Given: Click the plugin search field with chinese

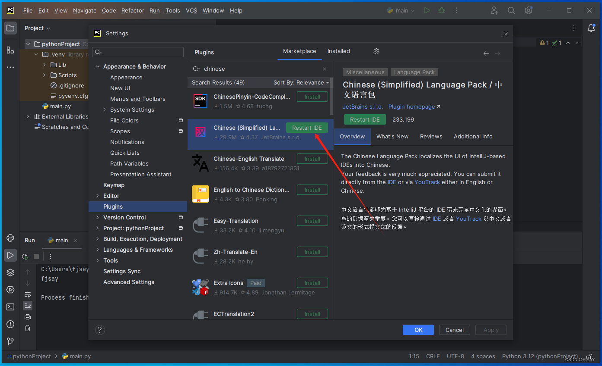Looking at the screenshot, I should tap(261, 69).
